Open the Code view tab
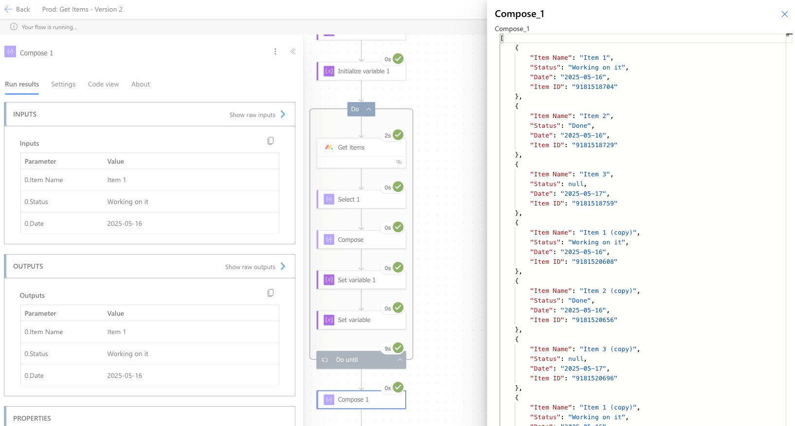The width and height of the screenshot is (795, 426). [103, 84]
